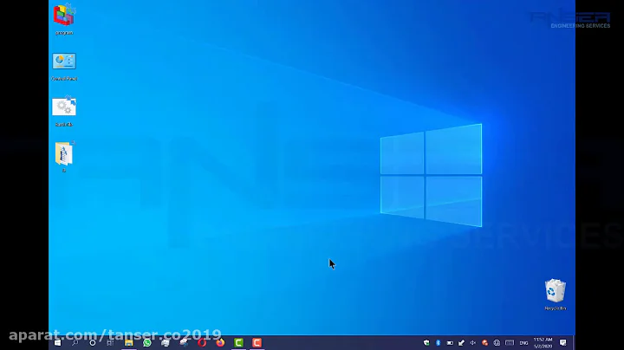Launch WhatsApp from the taskbar
624x350 pixels.
pyautogui.click(x=146, y=343)
